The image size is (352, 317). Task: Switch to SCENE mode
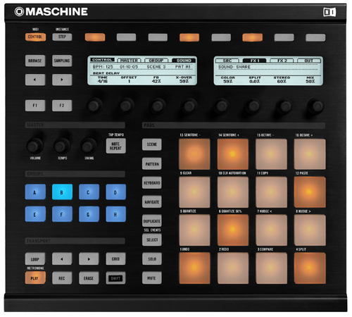(152, 144)
